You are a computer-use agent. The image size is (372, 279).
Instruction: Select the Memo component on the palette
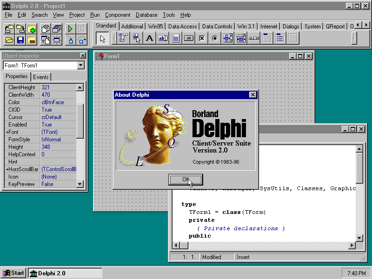point(175,38)
